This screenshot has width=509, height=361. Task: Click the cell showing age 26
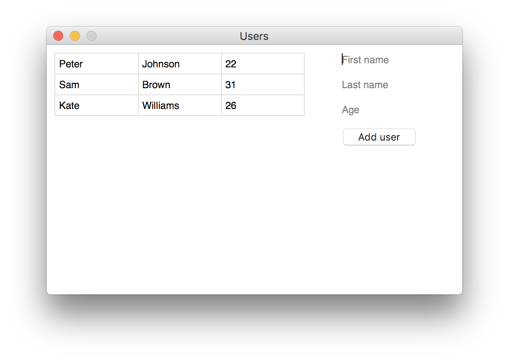[x=263, y=106]
